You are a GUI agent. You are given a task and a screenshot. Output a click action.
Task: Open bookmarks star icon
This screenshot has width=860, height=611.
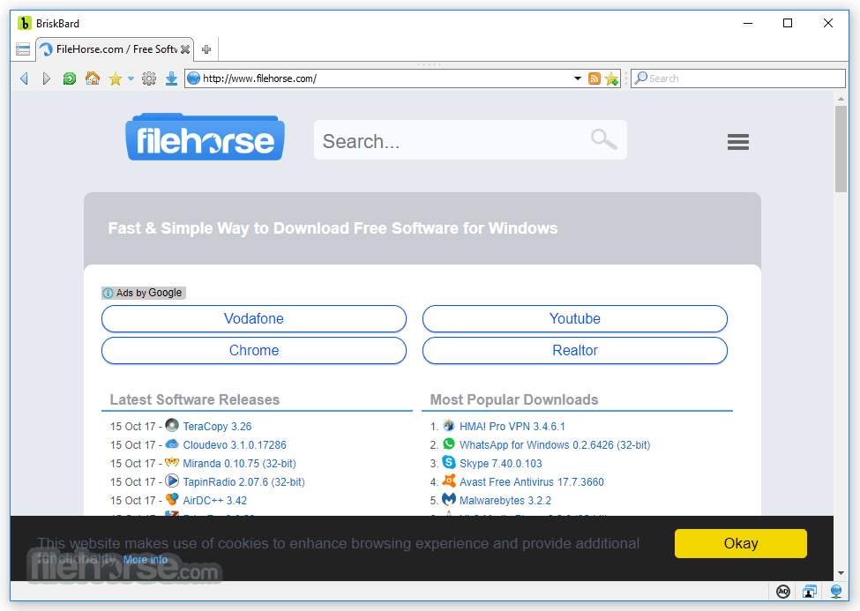[x=116, y=79]
